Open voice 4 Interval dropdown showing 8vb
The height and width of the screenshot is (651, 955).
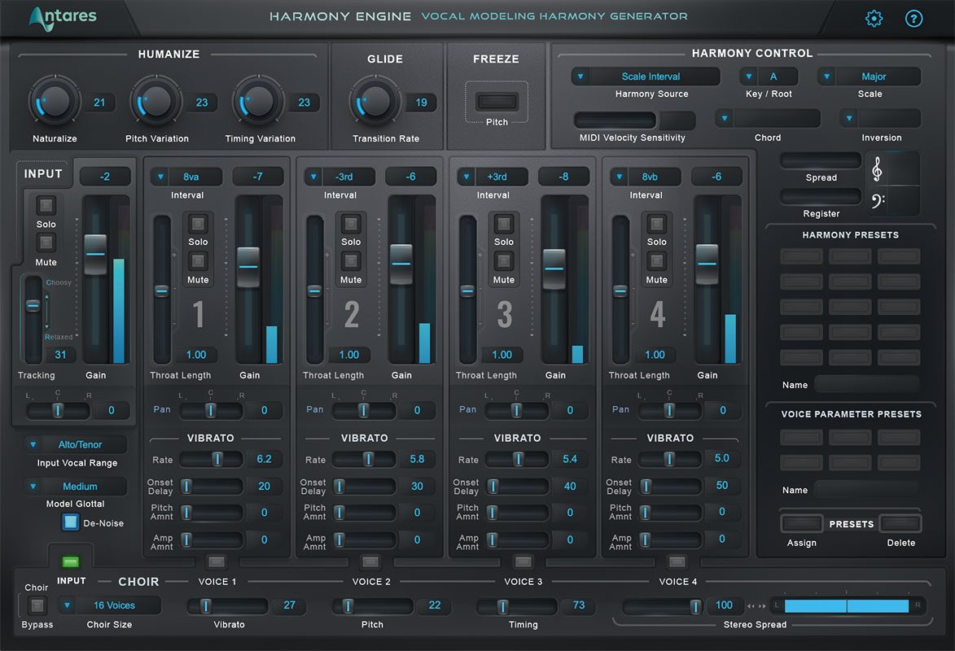[645, 177]
